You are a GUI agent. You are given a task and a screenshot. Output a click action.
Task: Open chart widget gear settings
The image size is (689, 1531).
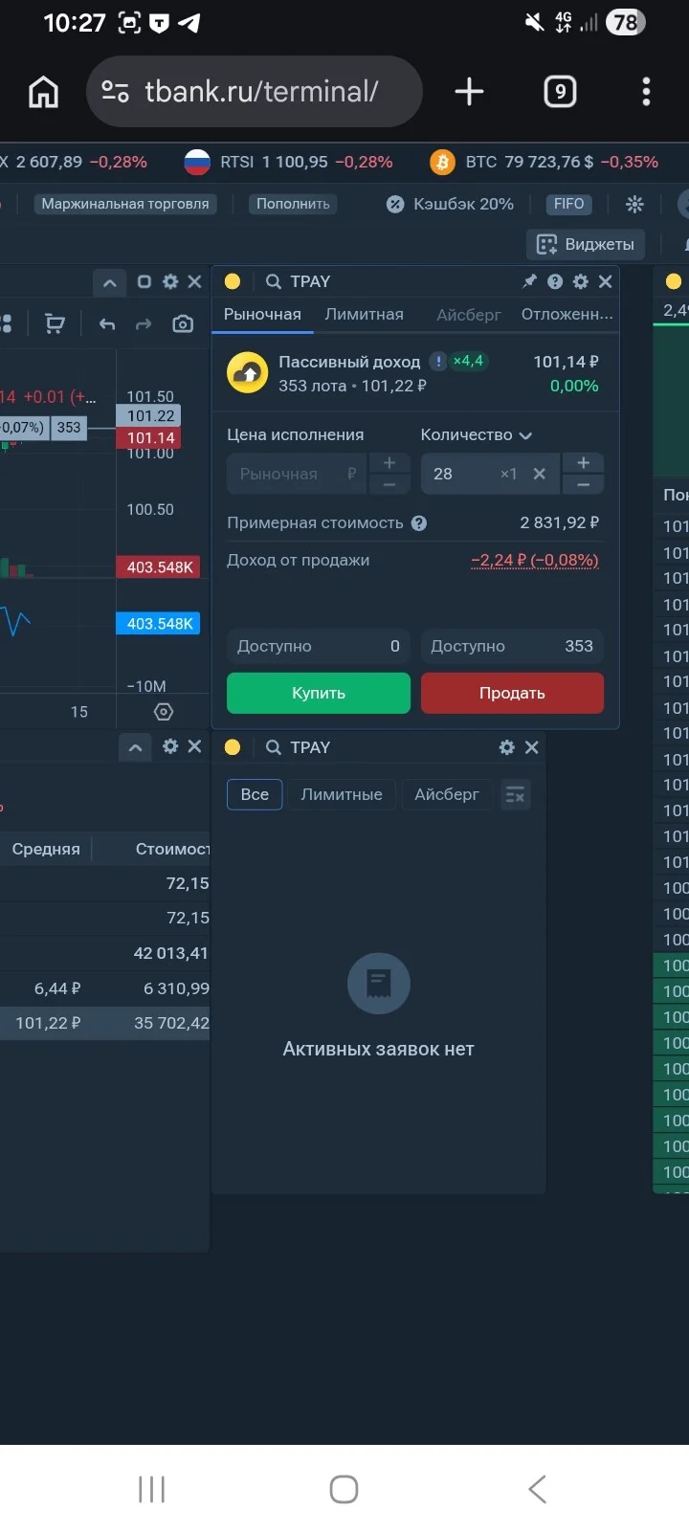tap(170, 281)
